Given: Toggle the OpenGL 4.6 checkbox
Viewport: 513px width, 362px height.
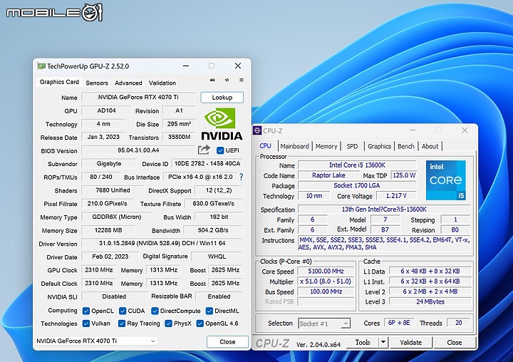Looking at the screenshot, I should point(200,324).
